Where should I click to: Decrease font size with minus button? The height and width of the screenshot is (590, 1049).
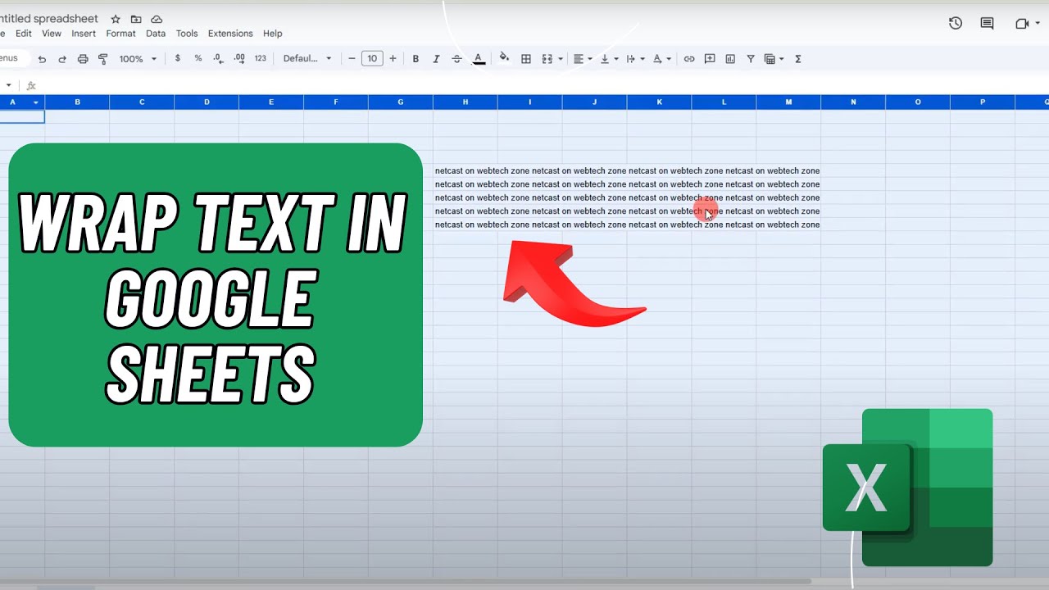point(352,59)
